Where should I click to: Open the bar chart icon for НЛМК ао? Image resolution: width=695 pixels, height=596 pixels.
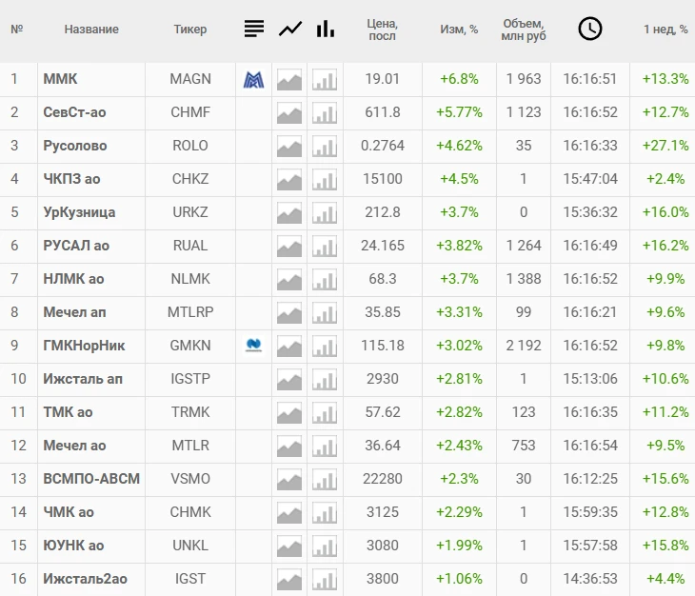pyautogui.click(x=325, y=280)
